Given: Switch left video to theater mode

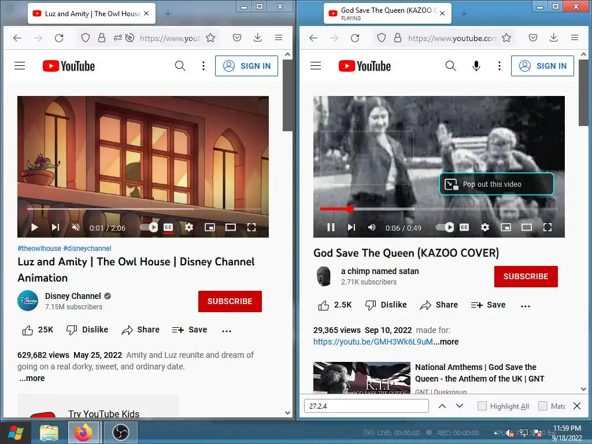Looking at the screenshot, I should [x=231, y=227].
